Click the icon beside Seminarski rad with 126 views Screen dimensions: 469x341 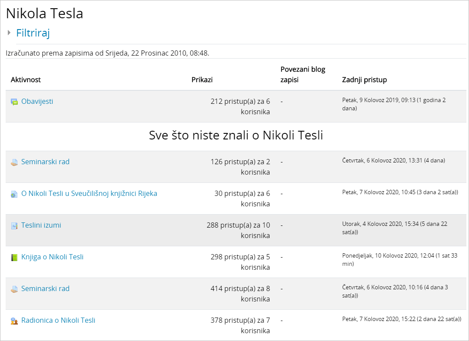click(14, 162)
